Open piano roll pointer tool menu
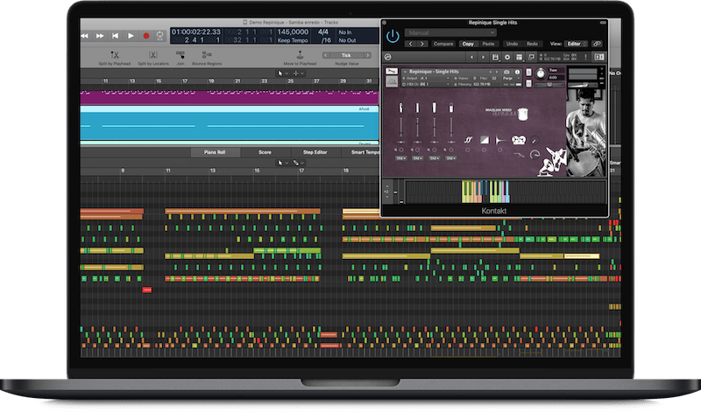The height and width of the screenshot is (412, 701). [282, 163]
